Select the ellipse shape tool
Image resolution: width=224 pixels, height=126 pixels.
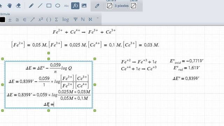point(58,6)
